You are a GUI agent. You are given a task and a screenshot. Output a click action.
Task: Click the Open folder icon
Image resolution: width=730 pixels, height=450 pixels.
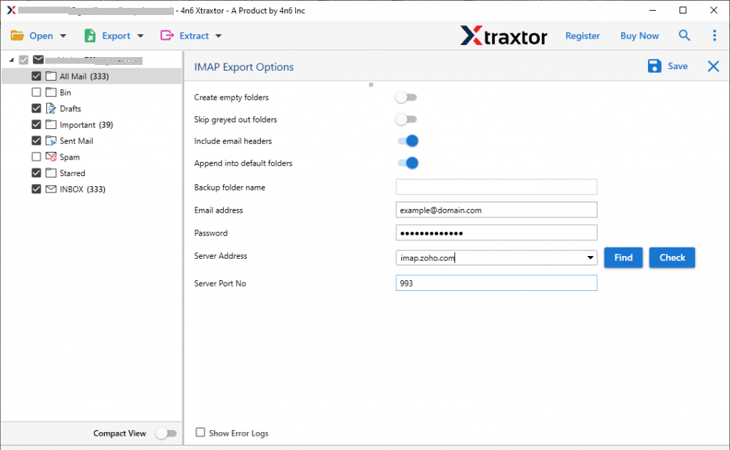(x=17, y=36)
